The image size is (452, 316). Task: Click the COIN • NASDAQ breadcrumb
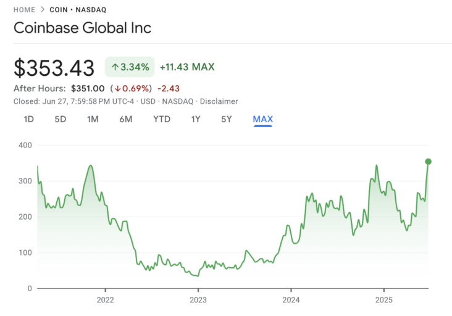[x=81, y=10]
